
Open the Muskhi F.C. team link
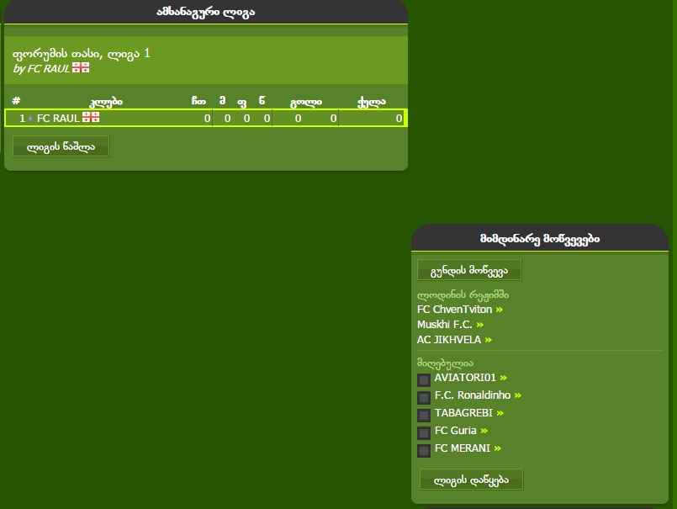coord(444,325)
